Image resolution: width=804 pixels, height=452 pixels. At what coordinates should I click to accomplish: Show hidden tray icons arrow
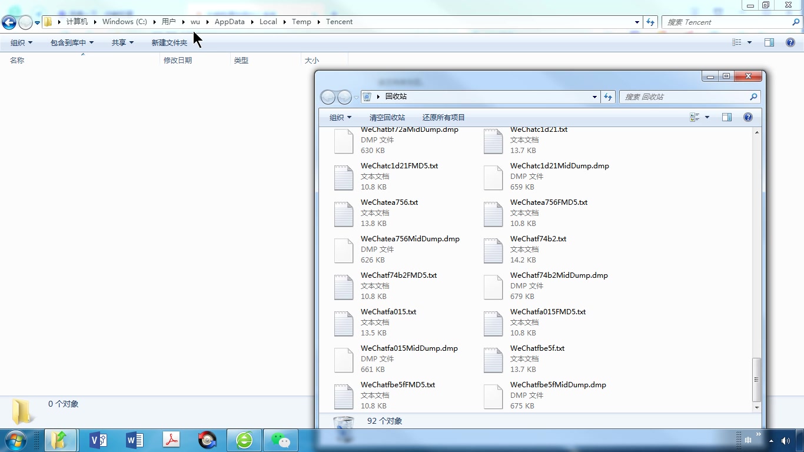click(771, 440)
